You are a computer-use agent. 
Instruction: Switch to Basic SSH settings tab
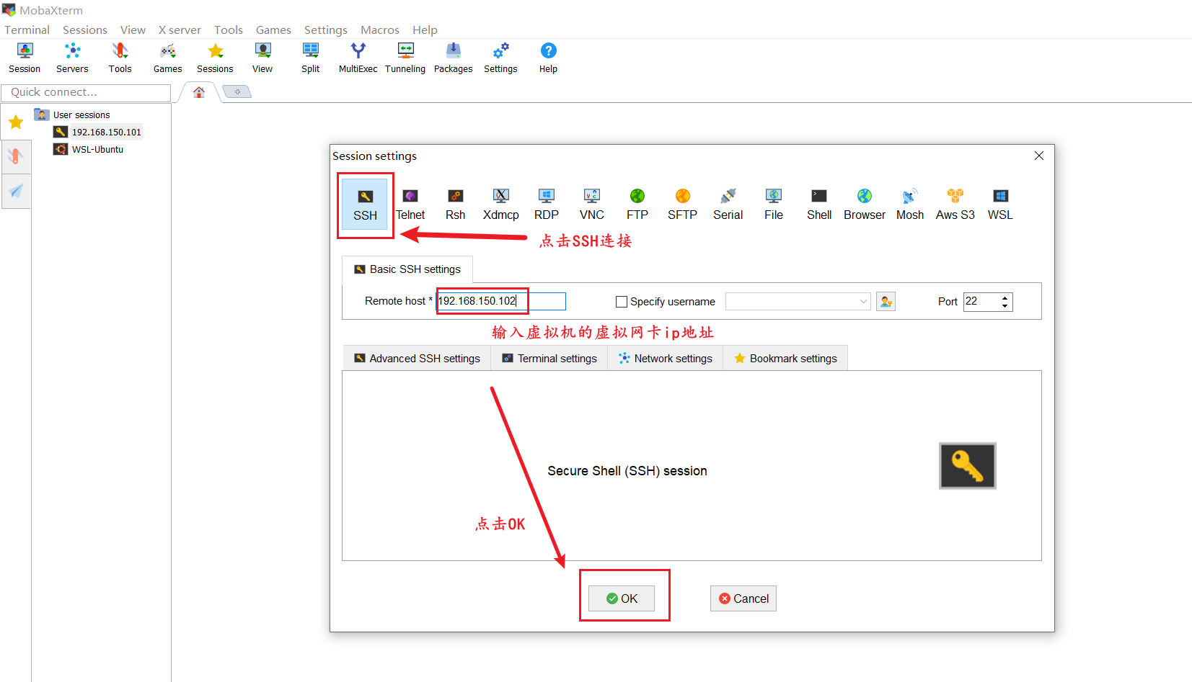coord(407,269)
